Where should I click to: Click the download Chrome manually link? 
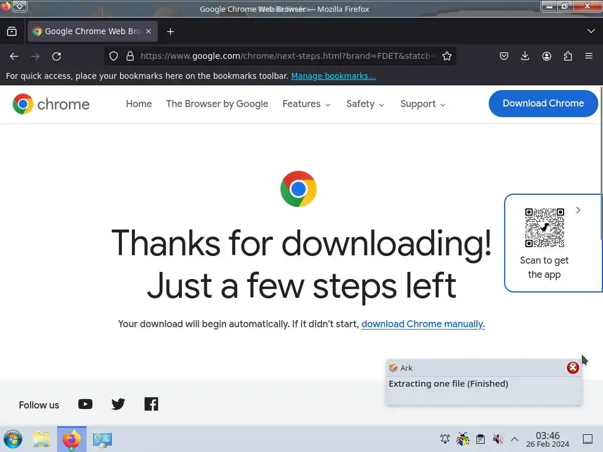pos(423,324)
